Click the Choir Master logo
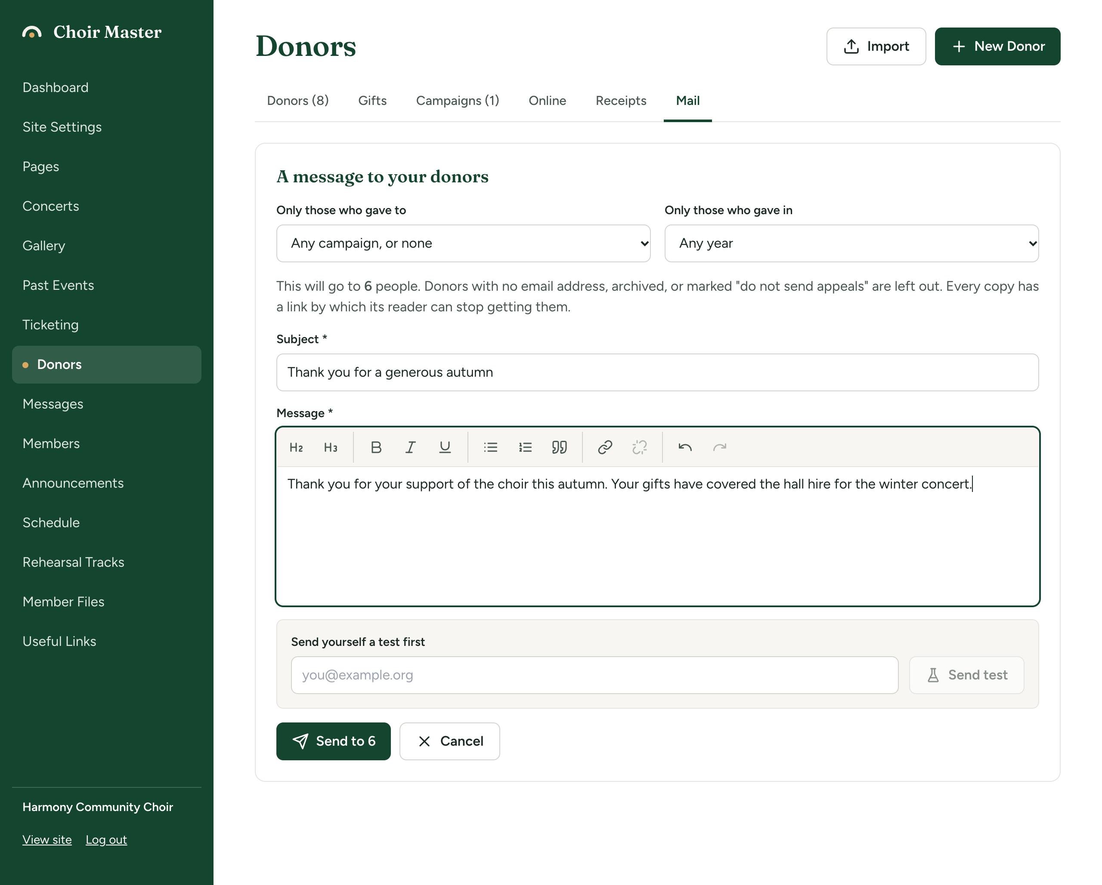Image resolution: width=1102 pixels, height=885 pixels. coord(92,32)
